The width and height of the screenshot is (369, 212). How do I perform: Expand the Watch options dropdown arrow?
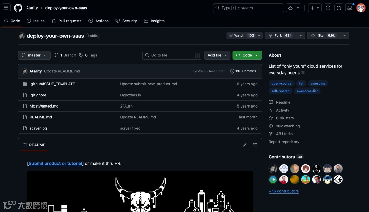click(x=259, y=36)
